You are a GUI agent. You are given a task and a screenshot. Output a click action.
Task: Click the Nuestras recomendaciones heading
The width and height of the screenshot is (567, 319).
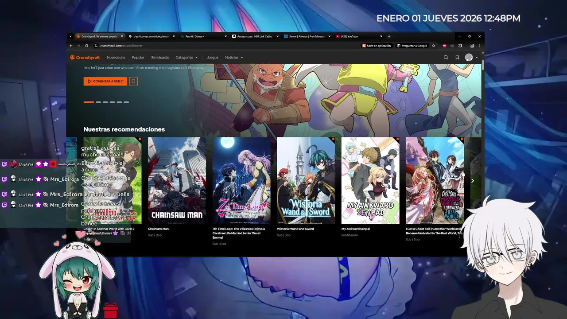[124, 129]
